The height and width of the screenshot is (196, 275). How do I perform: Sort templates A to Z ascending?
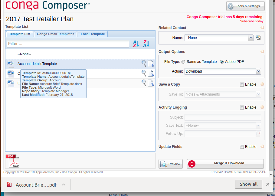pos(136,44)
